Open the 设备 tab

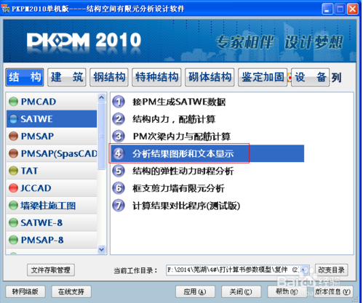(x=311, y=77)
